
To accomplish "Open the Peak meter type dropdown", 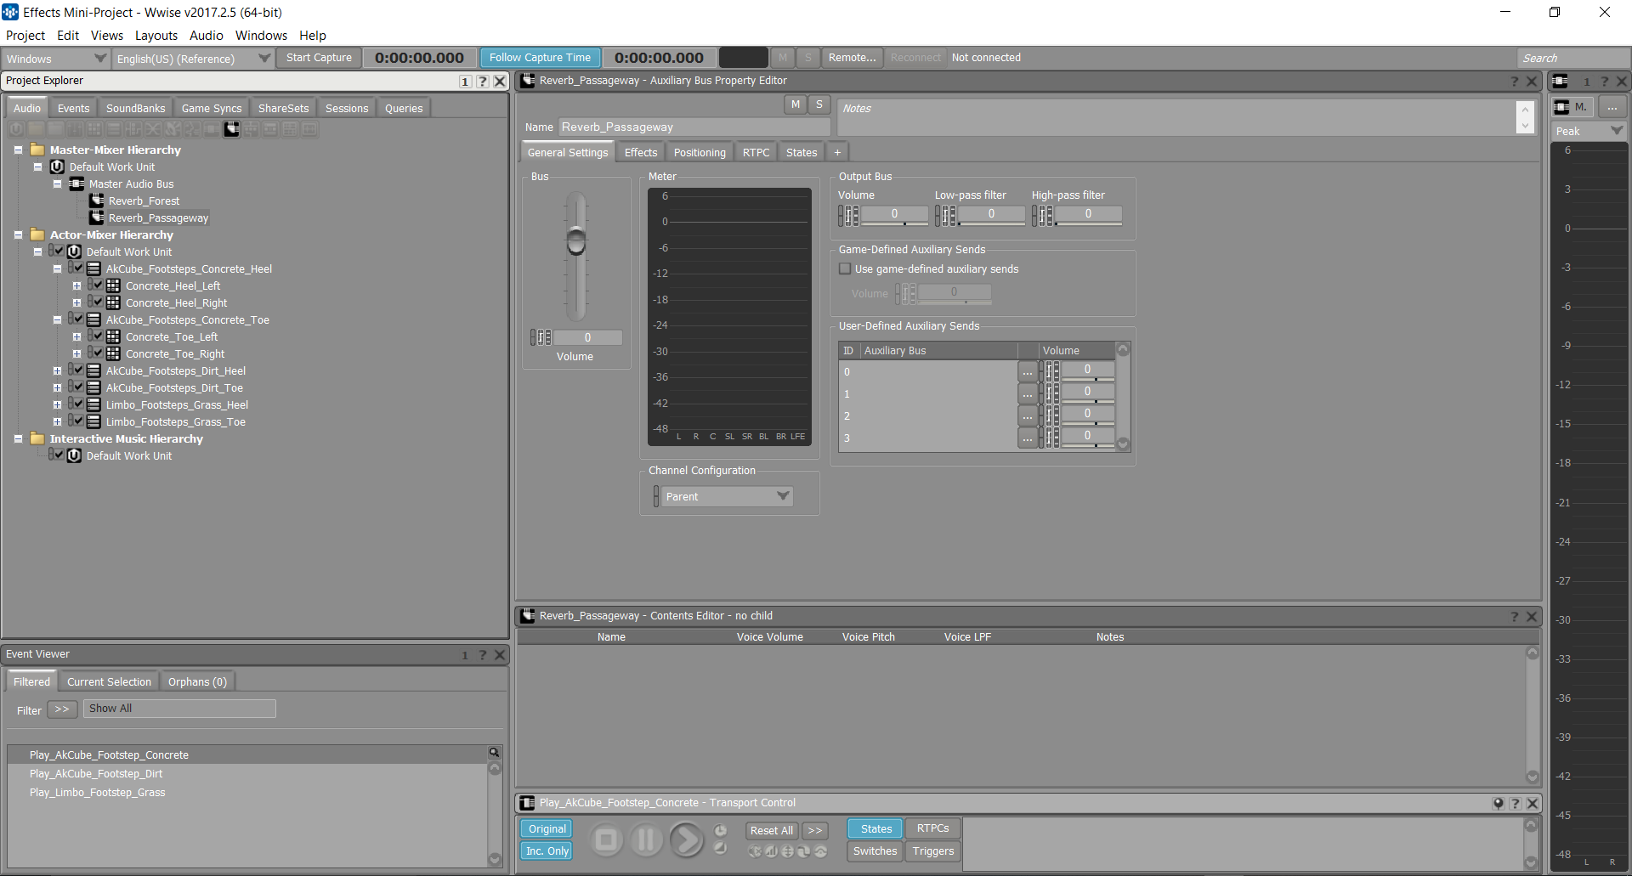I will (1589, 131).
